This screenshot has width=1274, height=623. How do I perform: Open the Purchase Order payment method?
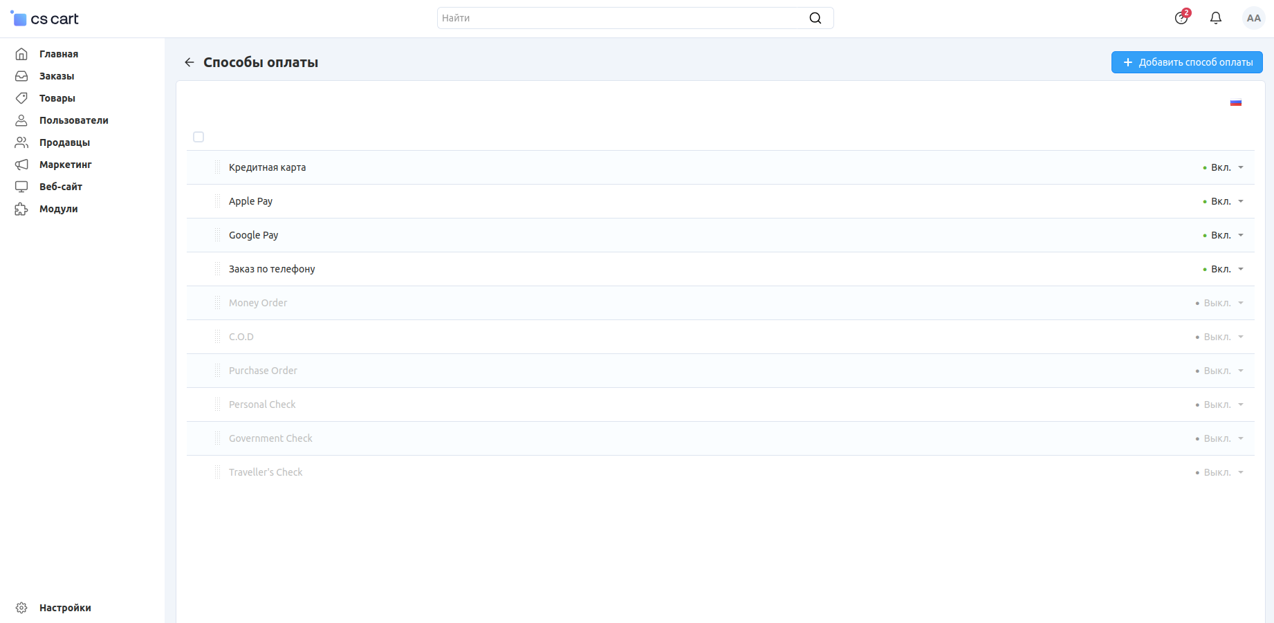click(263, 371)
